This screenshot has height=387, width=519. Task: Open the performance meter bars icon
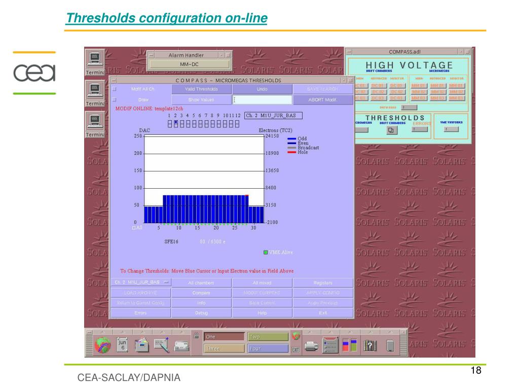pos(350,345)
